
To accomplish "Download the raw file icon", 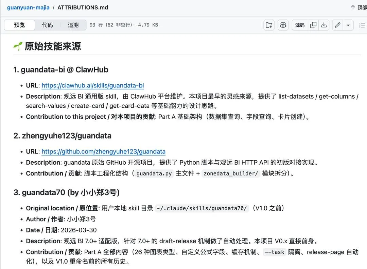I will (x=324, y=25).
